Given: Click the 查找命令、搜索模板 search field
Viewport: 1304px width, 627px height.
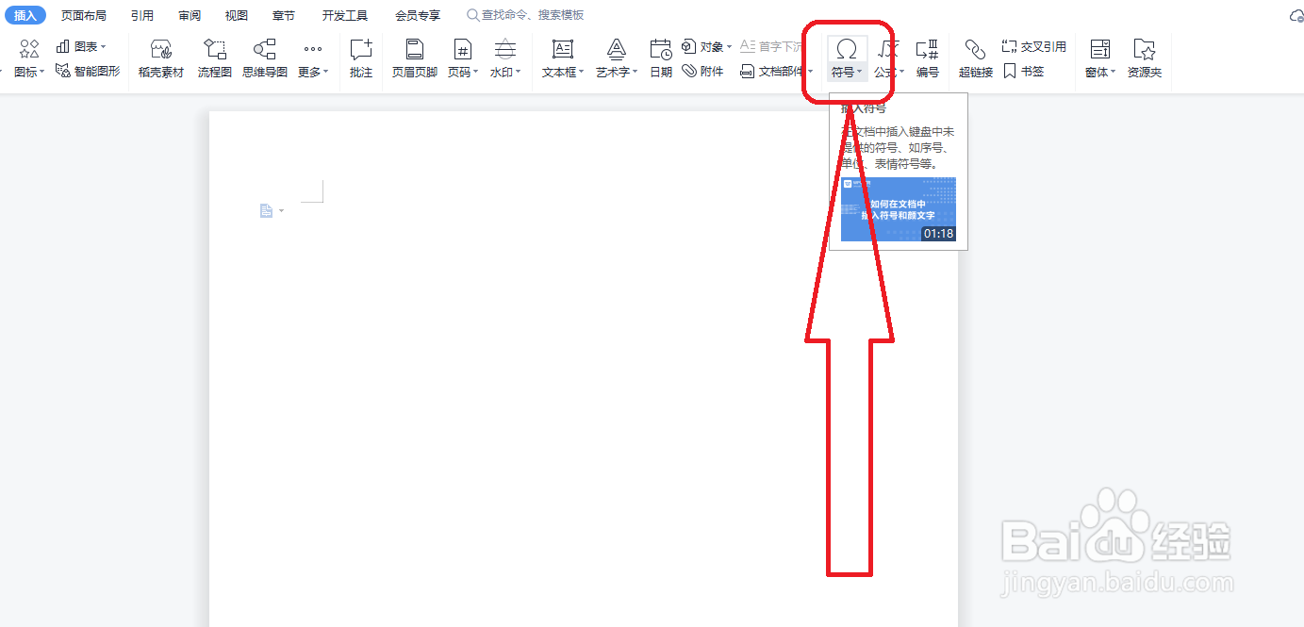Looking at the screenshot, I should click(525, 15).
